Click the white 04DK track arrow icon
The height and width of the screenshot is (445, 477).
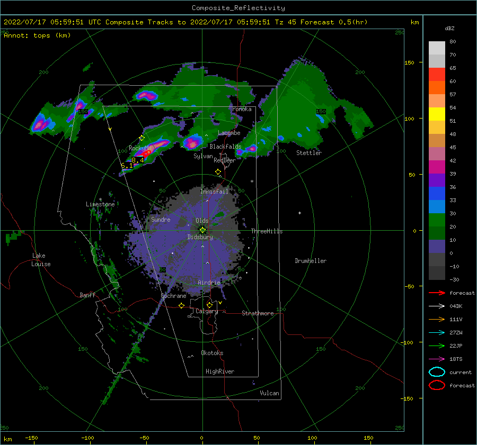pyautogui.click(x=437, y=306)
